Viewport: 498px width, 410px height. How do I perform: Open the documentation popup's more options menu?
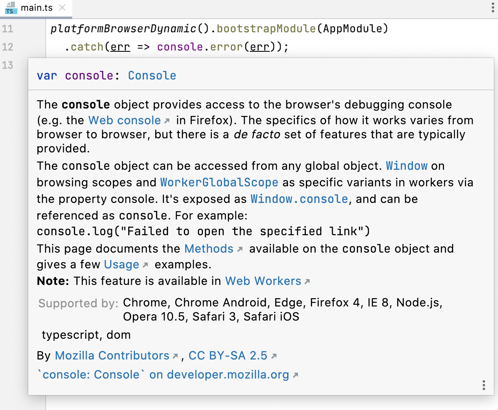click(x=484, y=386)
